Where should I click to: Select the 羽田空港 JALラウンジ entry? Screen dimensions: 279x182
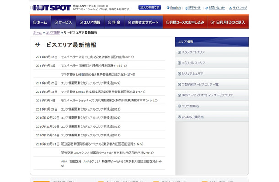[x=107, y=152]
